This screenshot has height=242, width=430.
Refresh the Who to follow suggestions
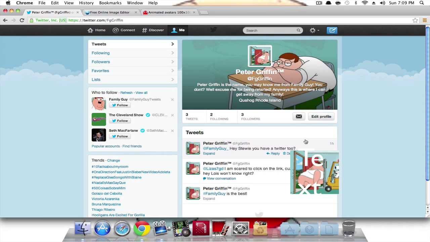[126, 93]
